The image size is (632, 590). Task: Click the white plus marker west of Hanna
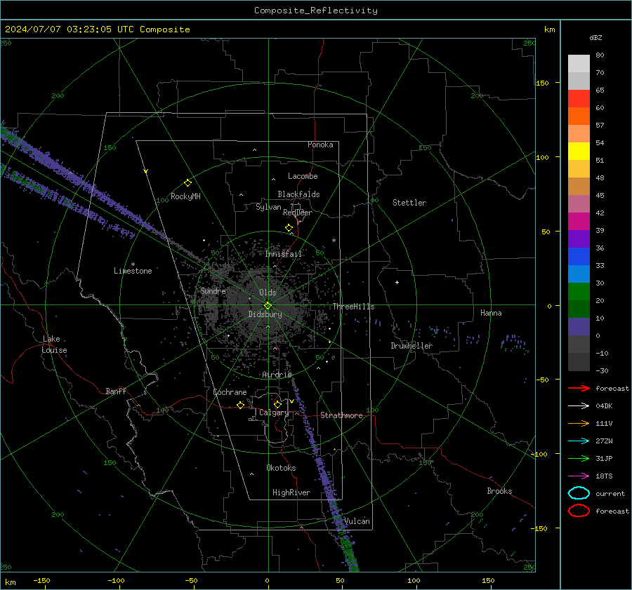397,282
